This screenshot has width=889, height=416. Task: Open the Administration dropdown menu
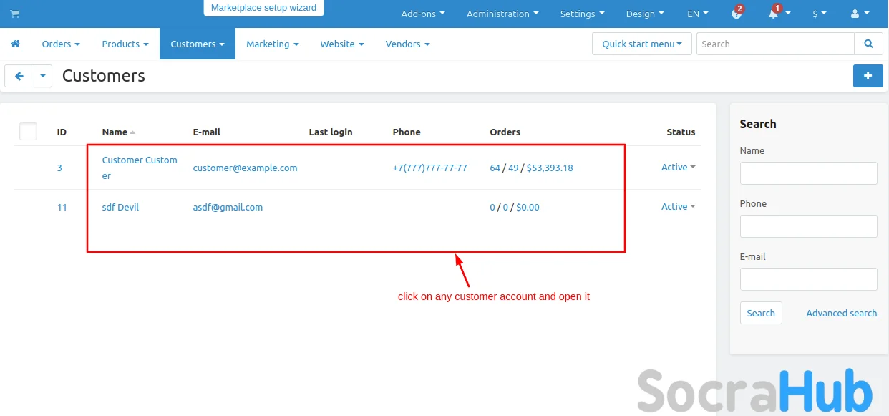[x=502, y=14]
